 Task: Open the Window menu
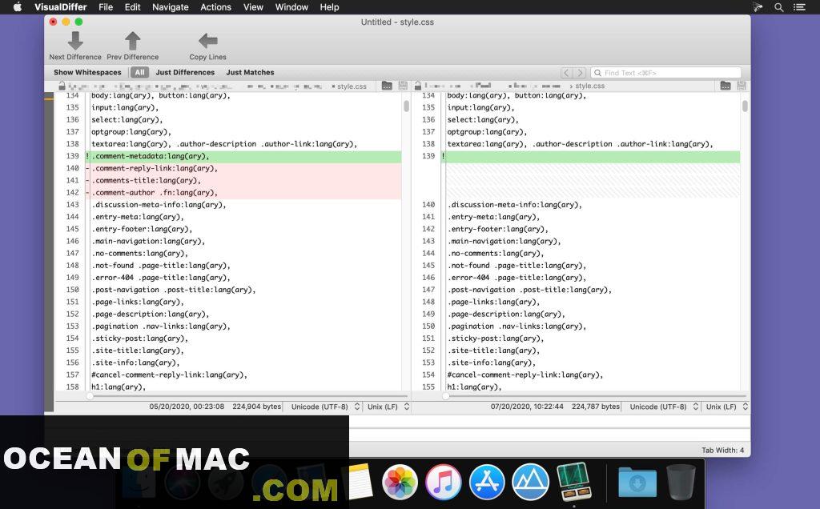coord(291,7)
